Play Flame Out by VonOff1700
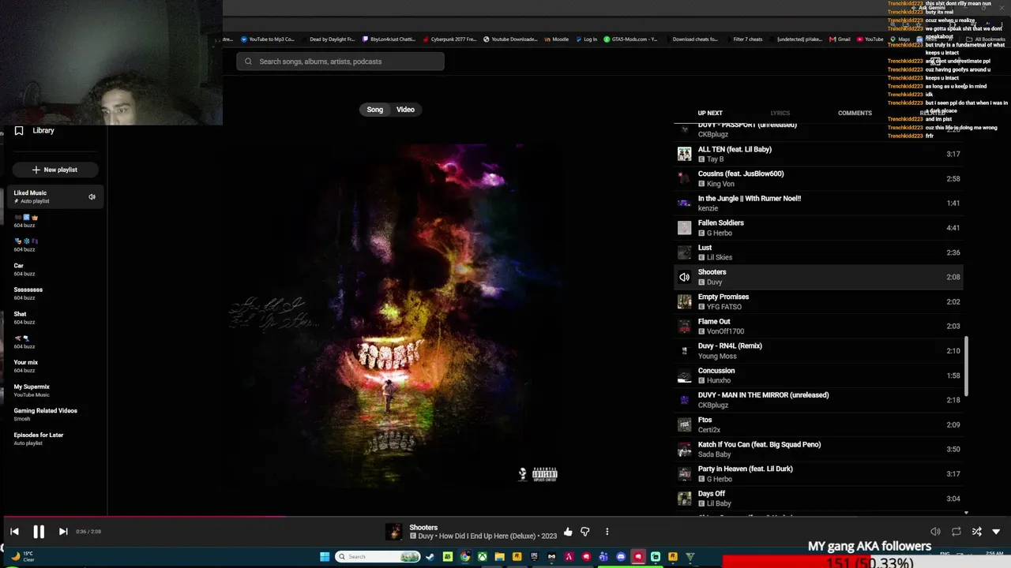Viewport: 1011px width, 568px height. pos(819,326)
